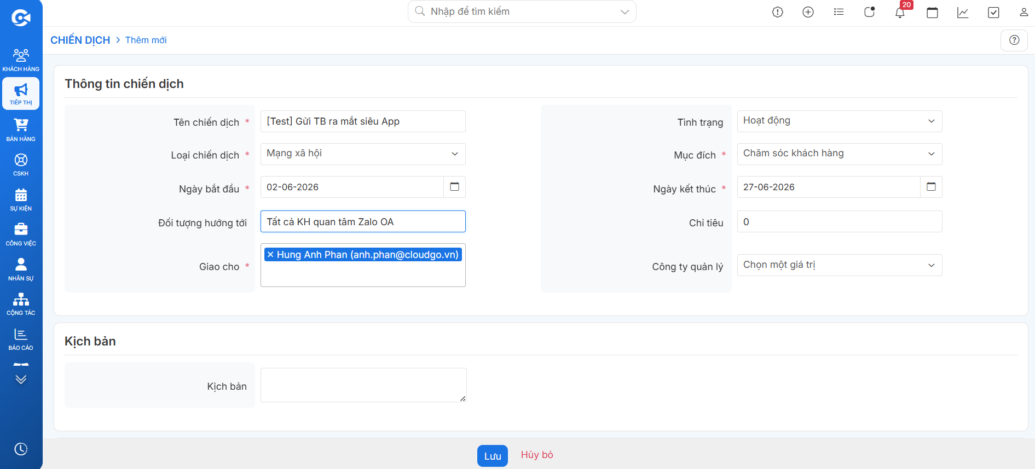
Task: Click the alert exclamation icon in top bar
Action: tap(777, 12)
